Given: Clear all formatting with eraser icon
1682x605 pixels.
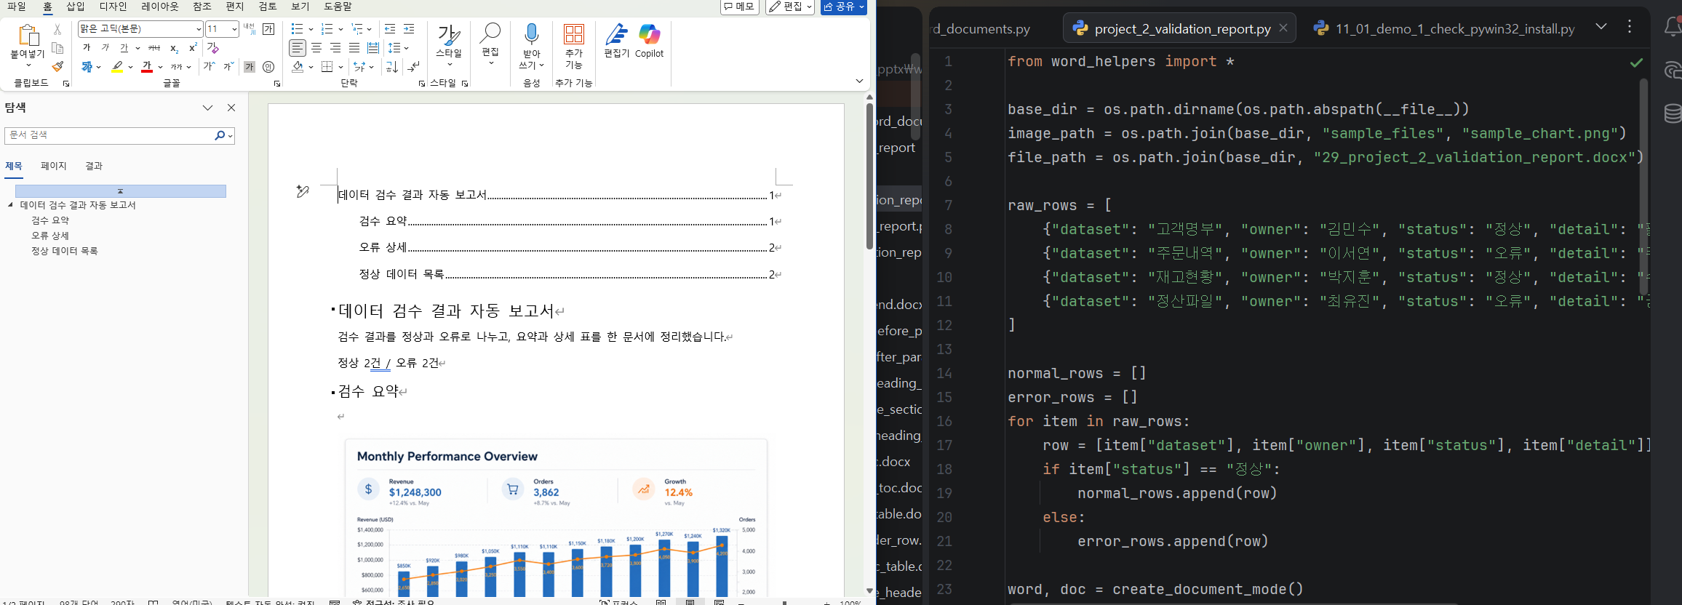Looking at the screenshot, I should (x=212, y=48).
